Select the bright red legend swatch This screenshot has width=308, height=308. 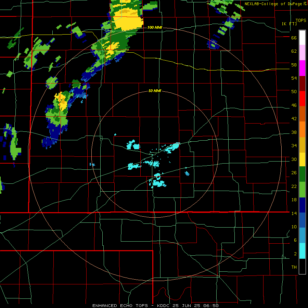tap(302, 99)
